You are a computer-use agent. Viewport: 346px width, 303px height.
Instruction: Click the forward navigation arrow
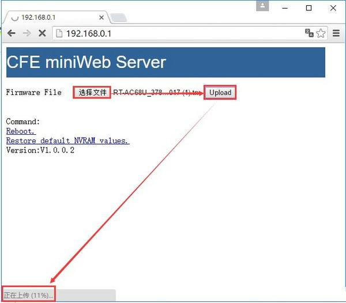(27, 33)
